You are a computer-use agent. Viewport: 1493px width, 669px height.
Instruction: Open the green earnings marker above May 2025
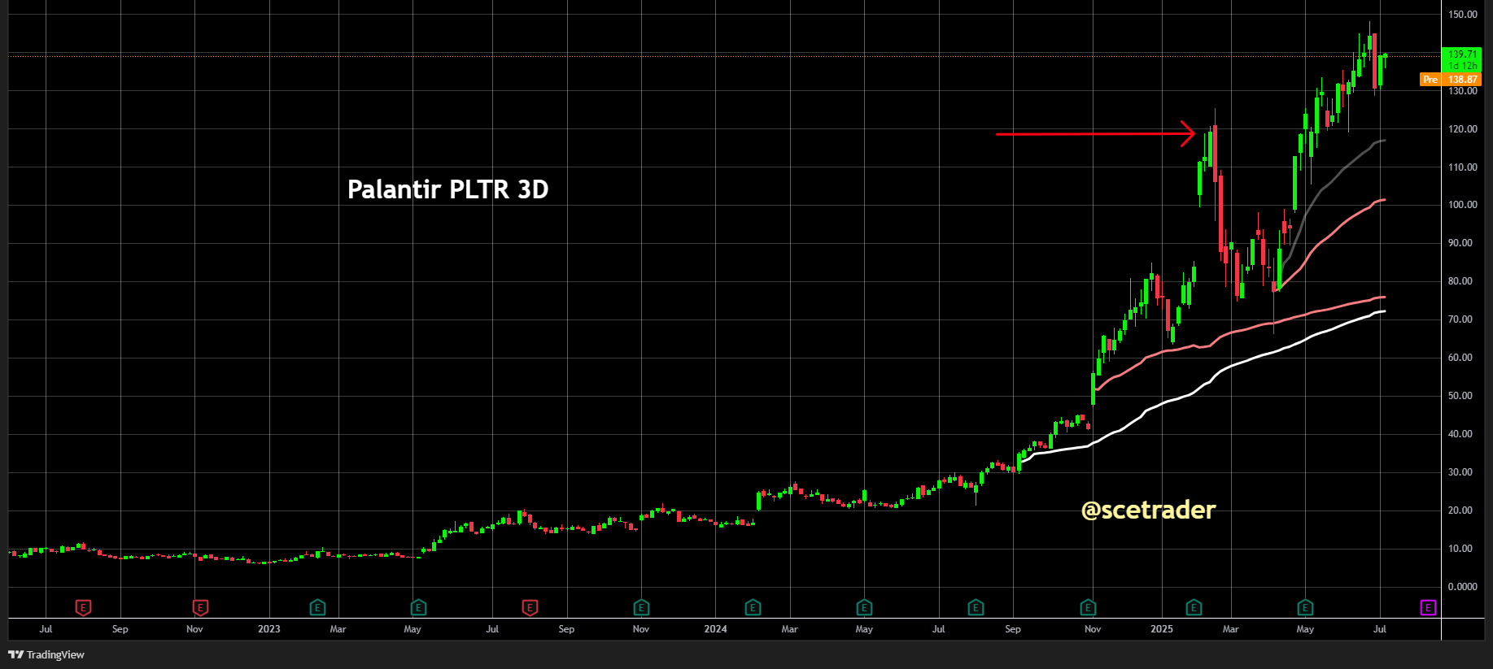tap(1305, 607)
